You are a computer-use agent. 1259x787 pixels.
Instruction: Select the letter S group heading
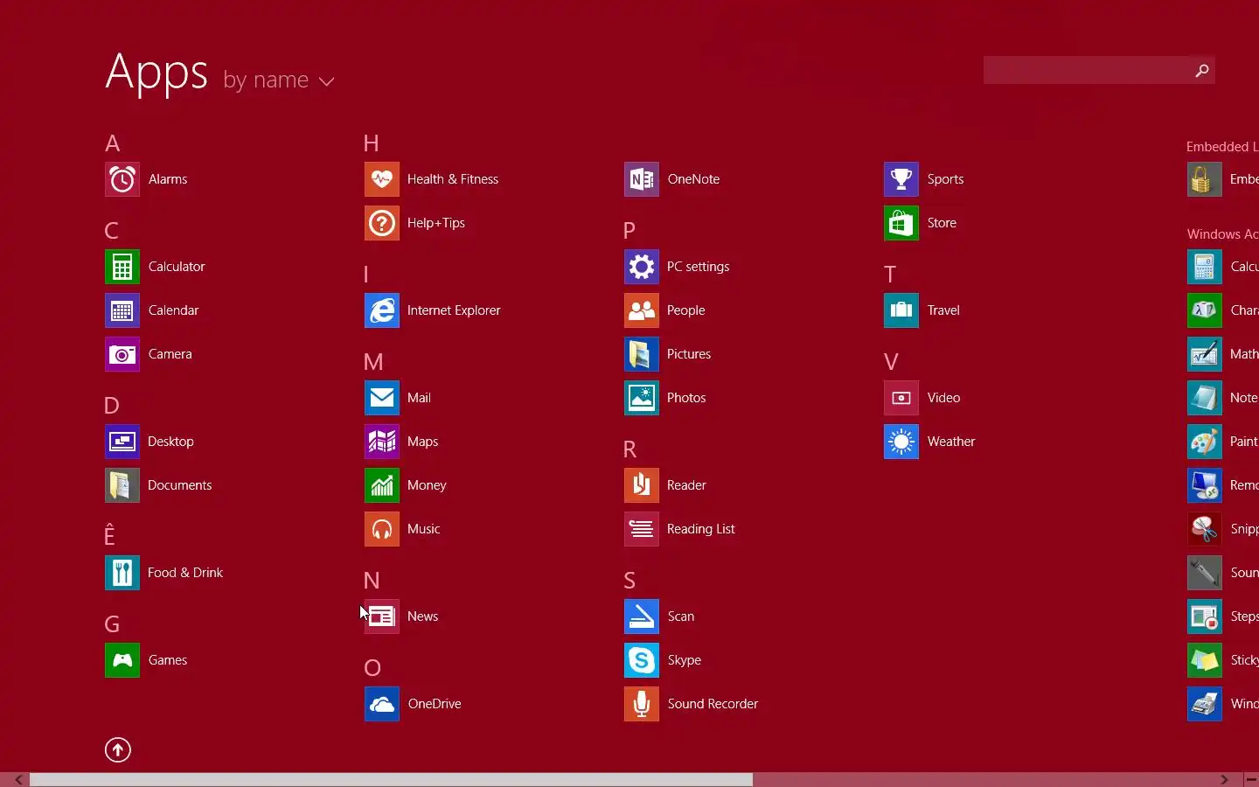point(629,580)
